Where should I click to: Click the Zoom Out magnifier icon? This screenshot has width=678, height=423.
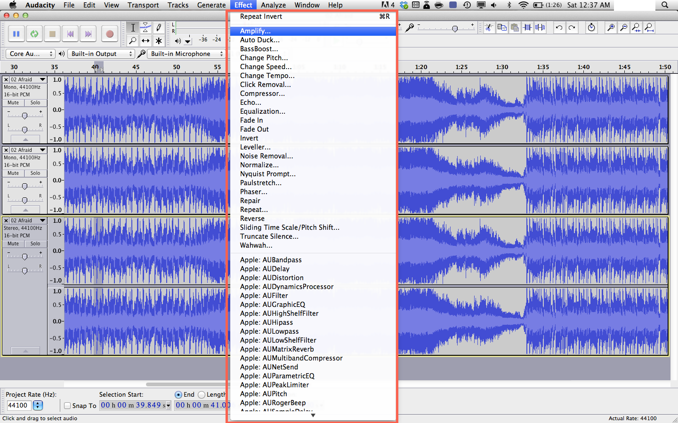click(x=623, y=28)
